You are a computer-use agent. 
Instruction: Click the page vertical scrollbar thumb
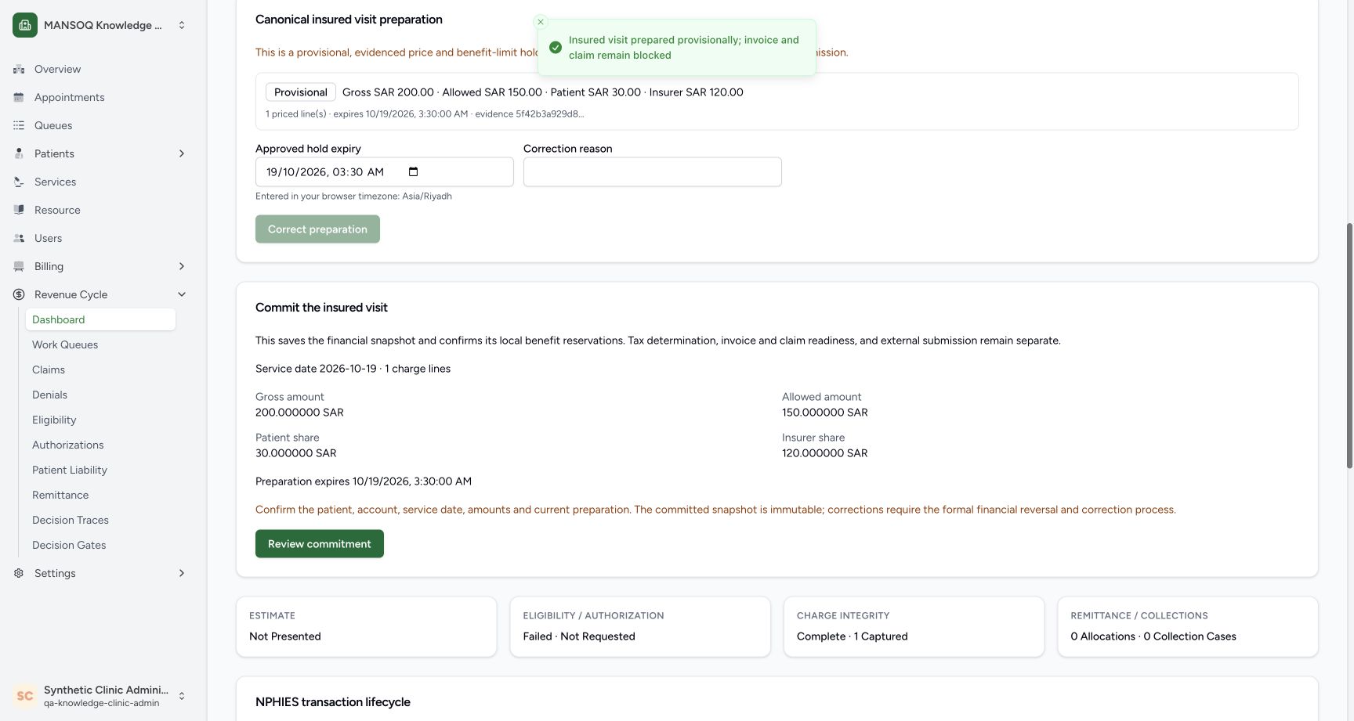(x=1349, y=345)
